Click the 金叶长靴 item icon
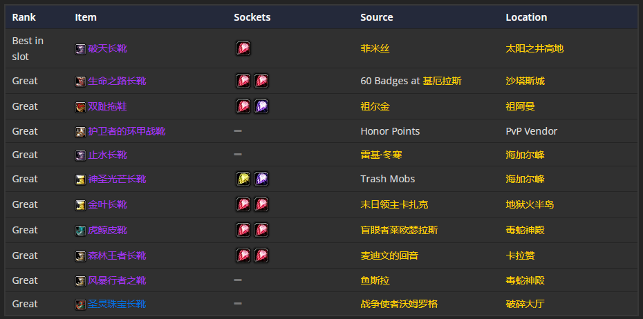 click(80, 205)
